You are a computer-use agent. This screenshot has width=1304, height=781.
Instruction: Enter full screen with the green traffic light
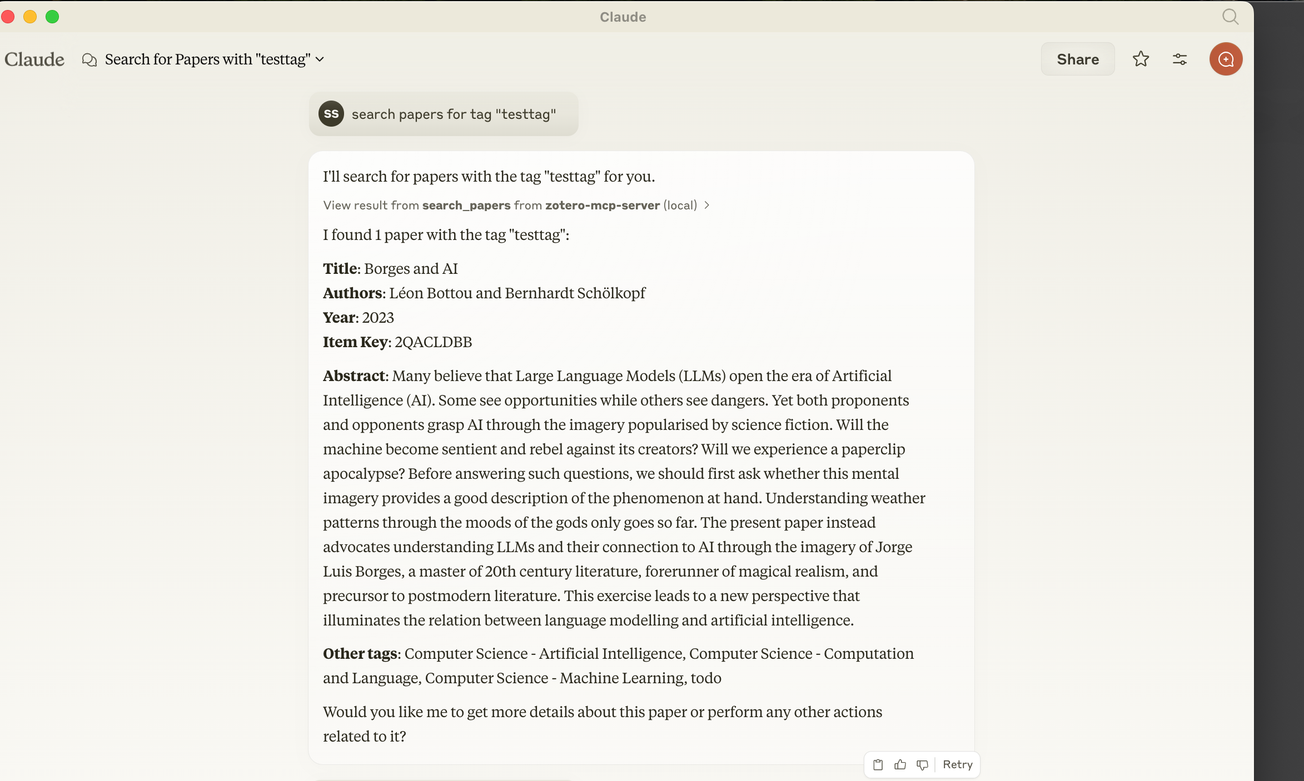53,17
